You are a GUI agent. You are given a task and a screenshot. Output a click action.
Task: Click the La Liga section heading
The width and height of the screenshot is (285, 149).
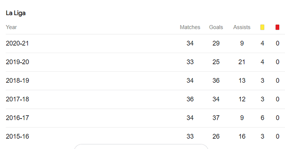[x=16, y=13]
